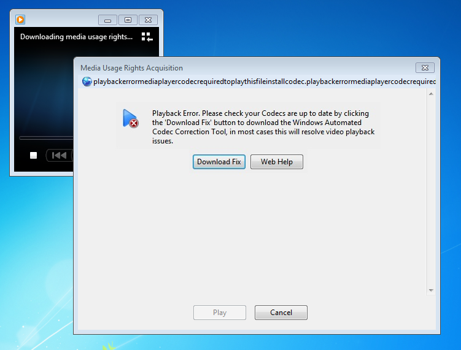The image size is (461, 350).
Task: Click the scroll down arrow in dialog
Action: point(431,290)
